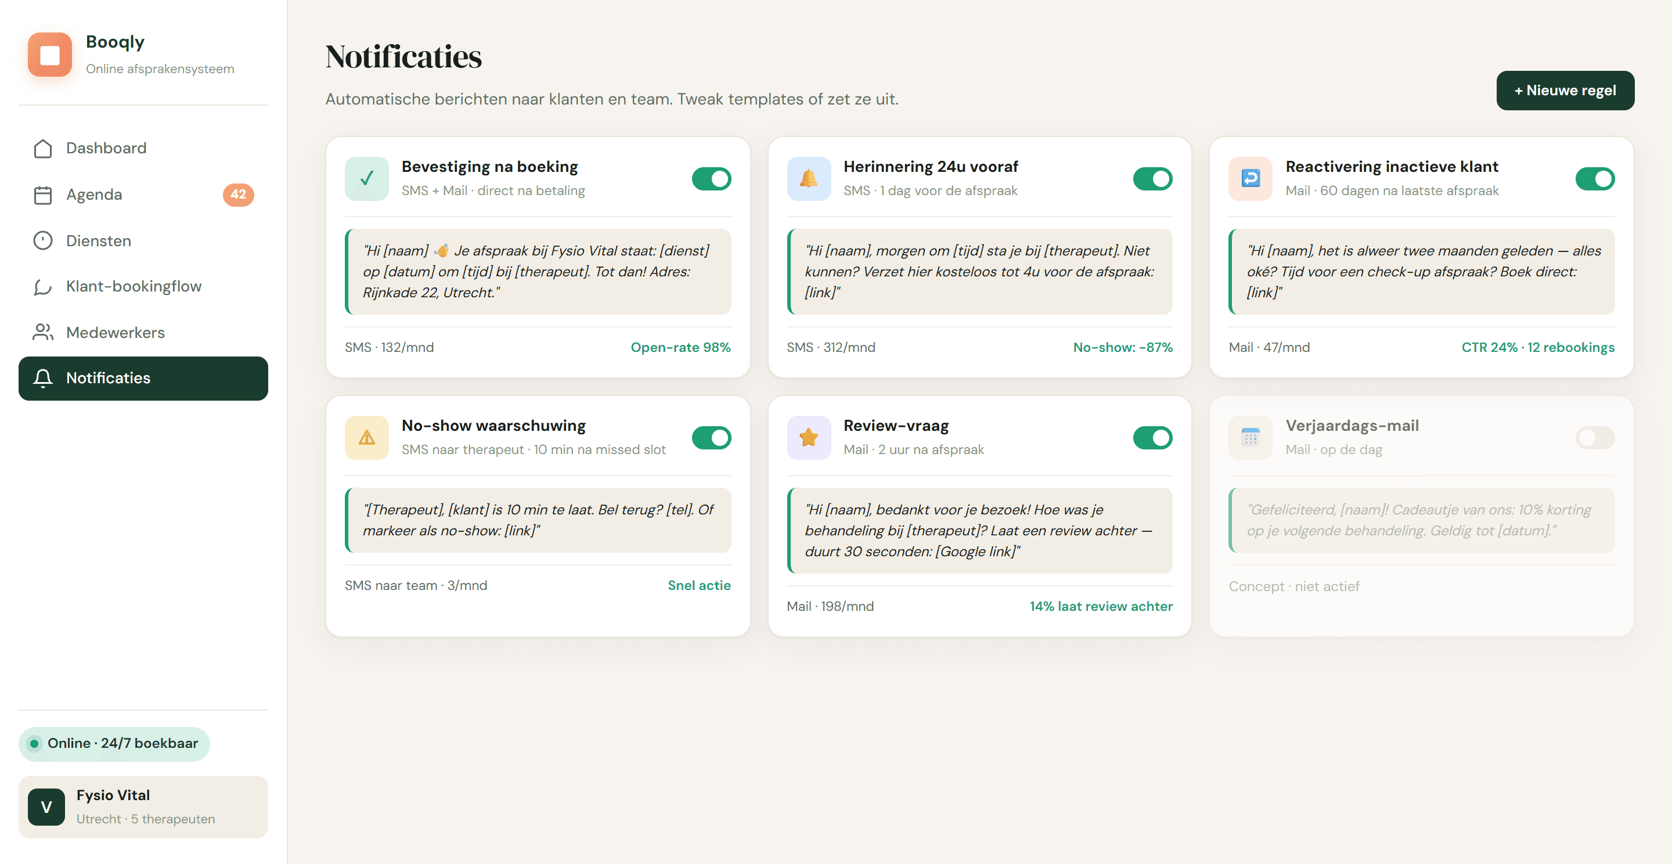Click the Snel actie link

(699, 585)
